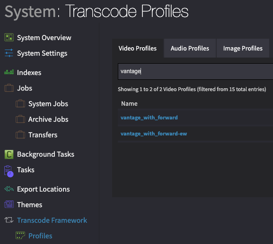
Task: Open System Overview page
Action: (44, 38)
